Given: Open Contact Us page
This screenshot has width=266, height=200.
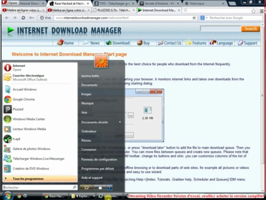Looking at the screenshot, I should [x=170, y=43].
